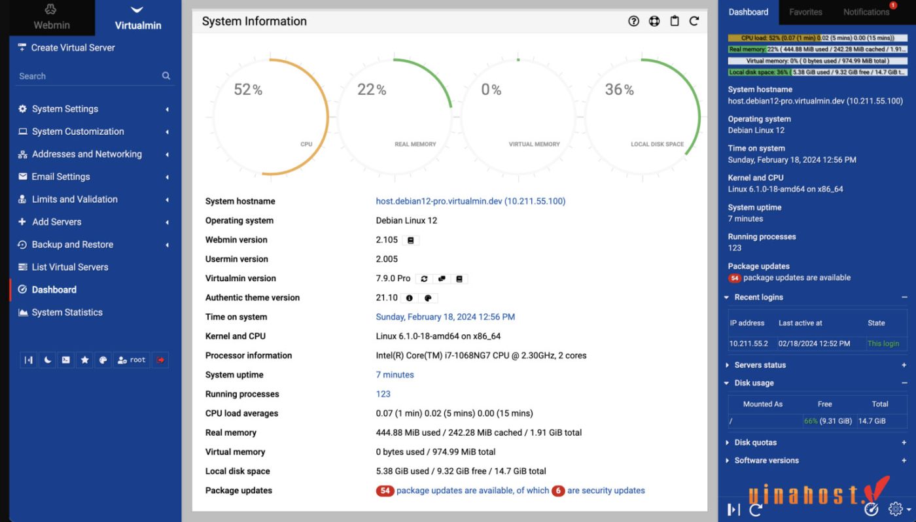Expand the System Settings section

coord(65,109)
